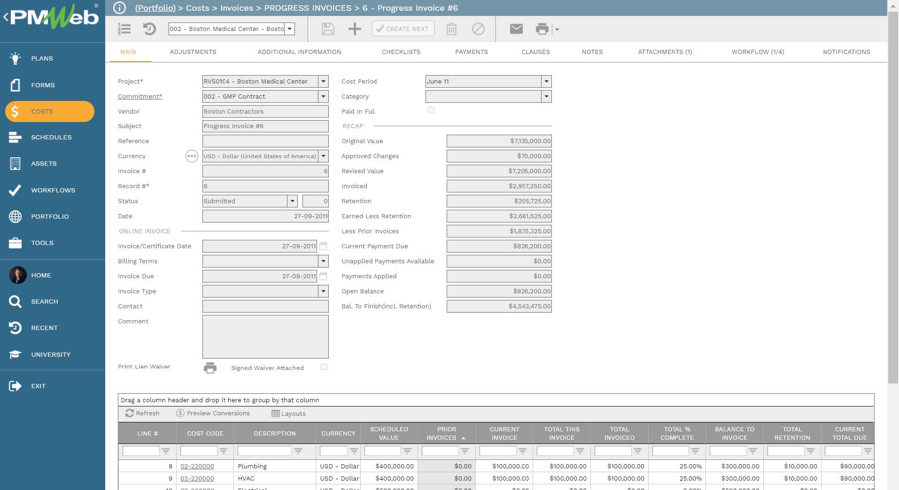The width and height of the screenshot is (899, 490).
Task: Open grid Layouts option
Action: point(288,413)
